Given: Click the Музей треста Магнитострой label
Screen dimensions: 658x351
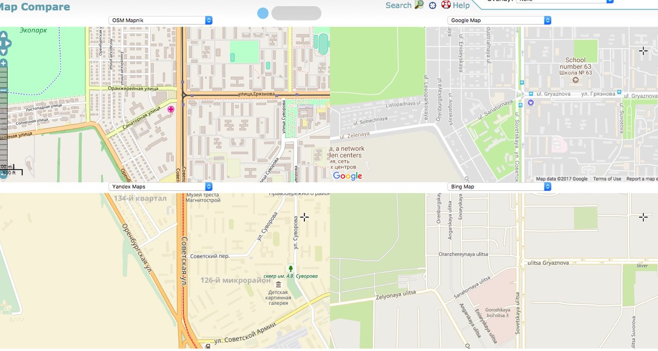Looking at the screenshot, I should [x=203, y=198].
